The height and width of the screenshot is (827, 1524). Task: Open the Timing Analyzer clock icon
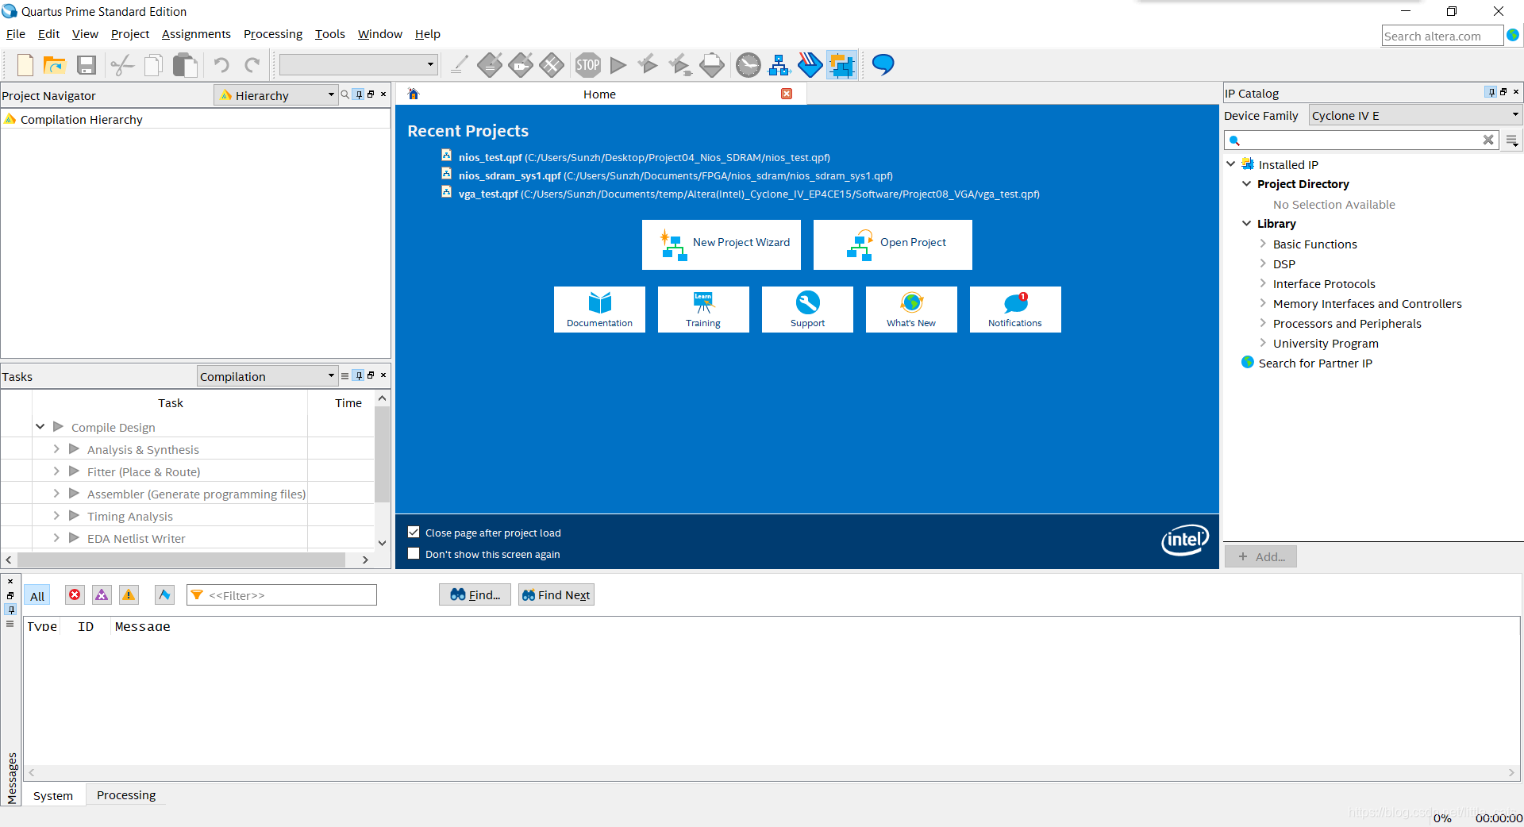click(x=748, y=65)
